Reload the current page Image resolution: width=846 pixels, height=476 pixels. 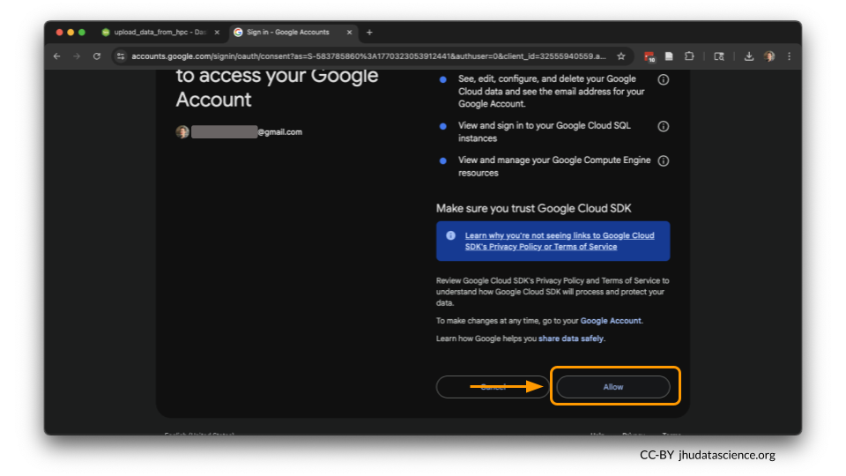coord(97,56)
